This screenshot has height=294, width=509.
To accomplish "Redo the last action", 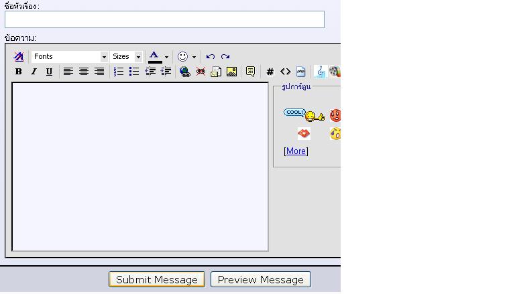I will [x=225, y=57].
